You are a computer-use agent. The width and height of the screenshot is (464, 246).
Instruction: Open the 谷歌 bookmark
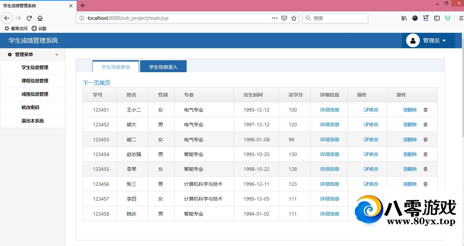coord(39,28)
